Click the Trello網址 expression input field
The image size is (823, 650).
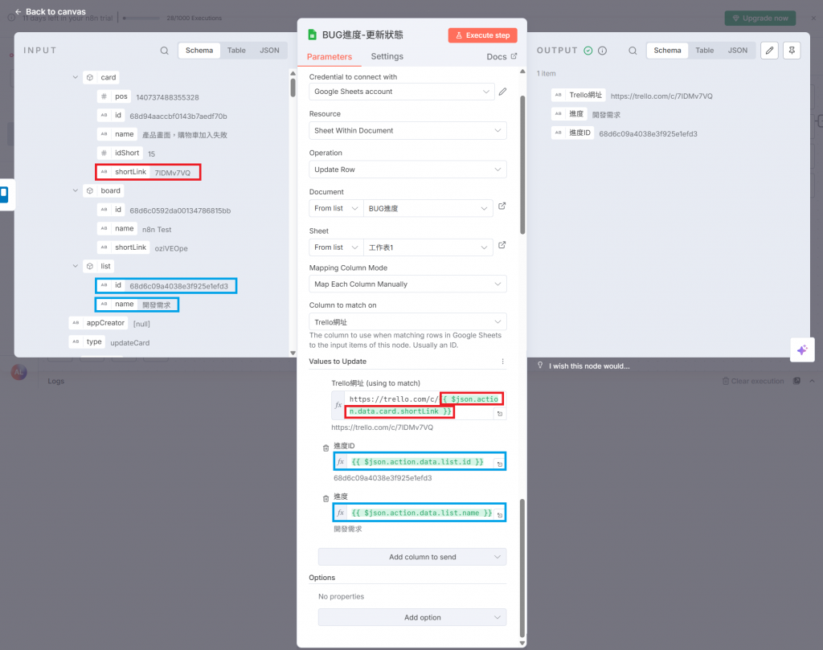pyautogui.click(x=419, y=405)
